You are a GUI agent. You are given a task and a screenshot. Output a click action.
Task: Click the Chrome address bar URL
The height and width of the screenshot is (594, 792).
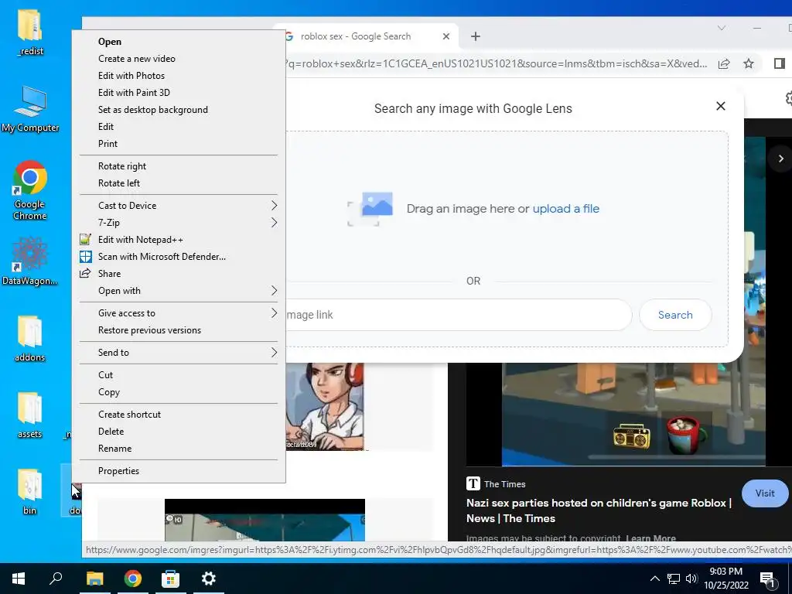[x=497, y=63]
